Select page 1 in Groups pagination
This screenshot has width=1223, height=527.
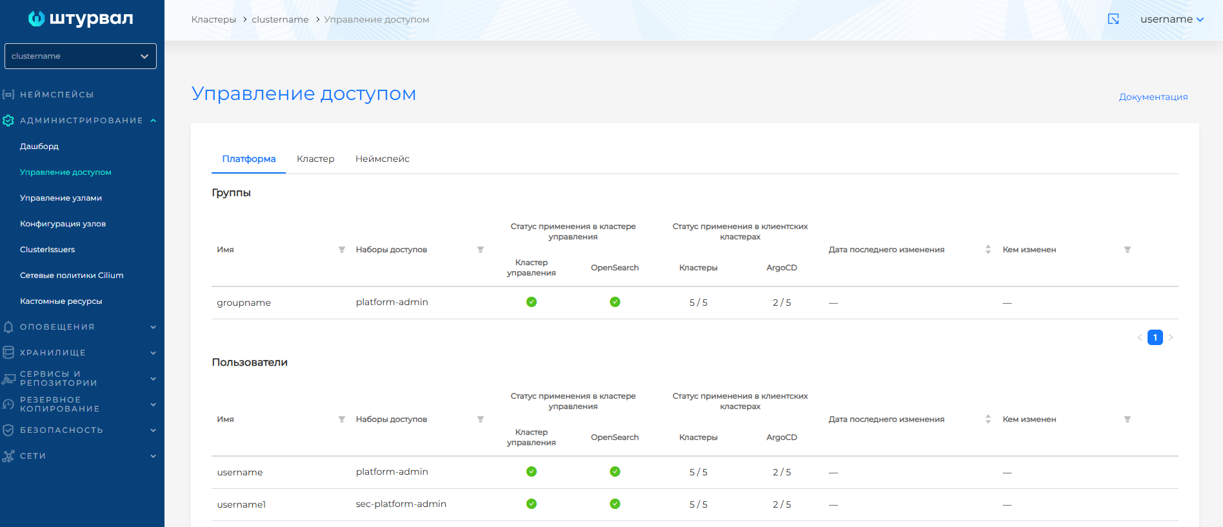[x=1155, y=337]
